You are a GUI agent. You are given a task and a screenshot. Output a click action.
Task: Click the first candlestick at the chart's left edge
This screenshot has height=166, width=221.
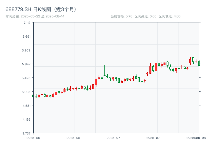coord(33,96)
